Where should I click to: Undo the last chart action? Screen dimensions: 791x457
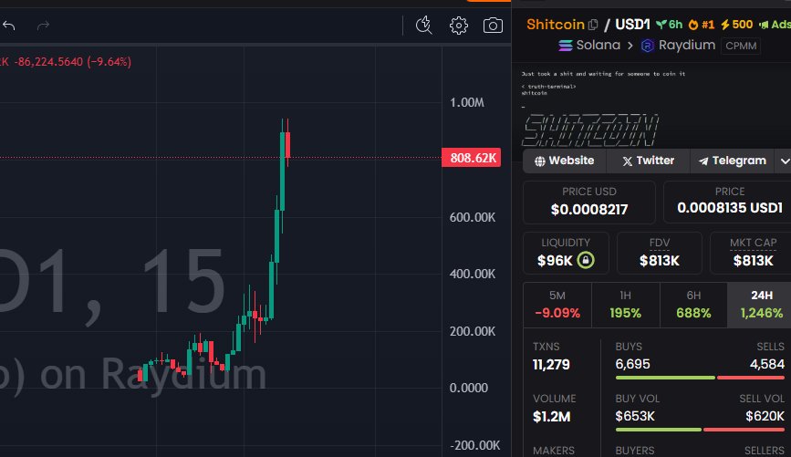point(9,26)
